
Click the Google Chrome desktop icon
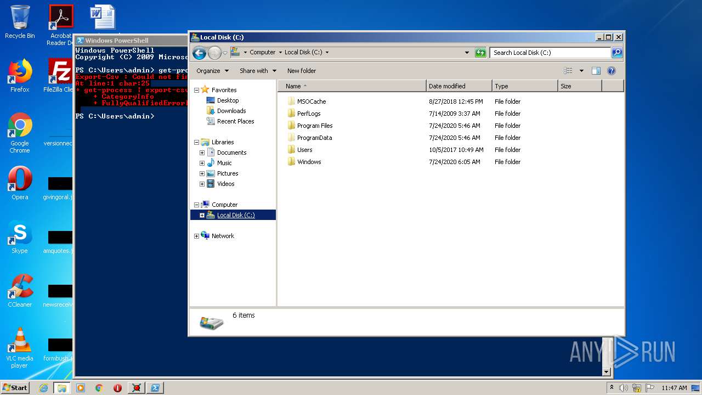pos(20,133)
